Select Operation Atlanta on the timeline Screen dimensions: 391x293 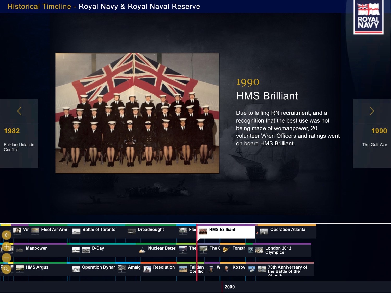point(288,230)
